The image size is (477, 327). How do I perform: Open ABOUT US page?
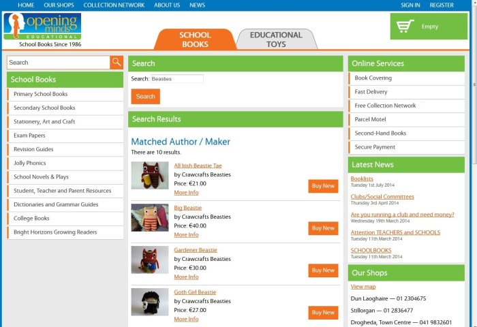167,5
